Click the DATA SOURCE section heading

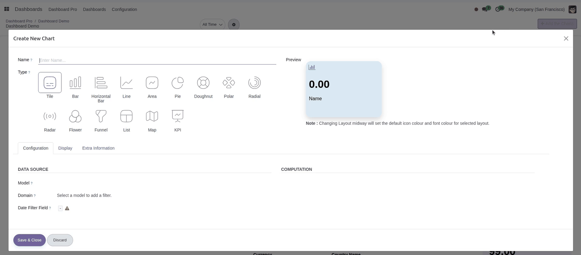33,169
